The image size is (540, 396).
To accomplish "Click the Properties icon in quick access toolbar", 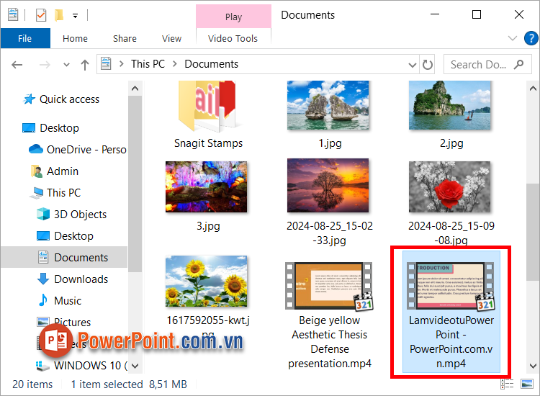I will point(41,15).
